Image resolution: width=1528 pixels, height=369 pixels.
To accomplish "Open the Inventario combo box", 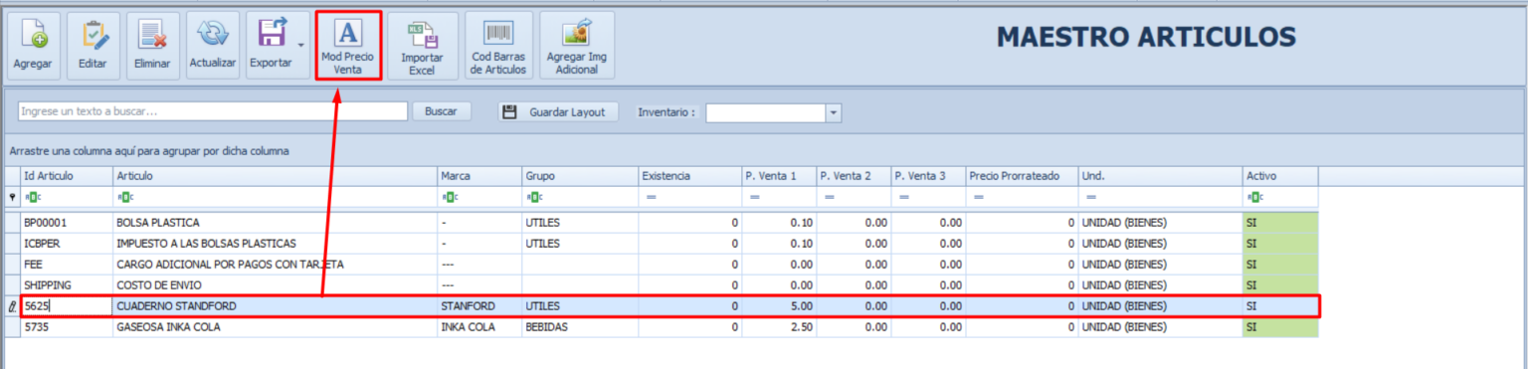I will [773, 112].
